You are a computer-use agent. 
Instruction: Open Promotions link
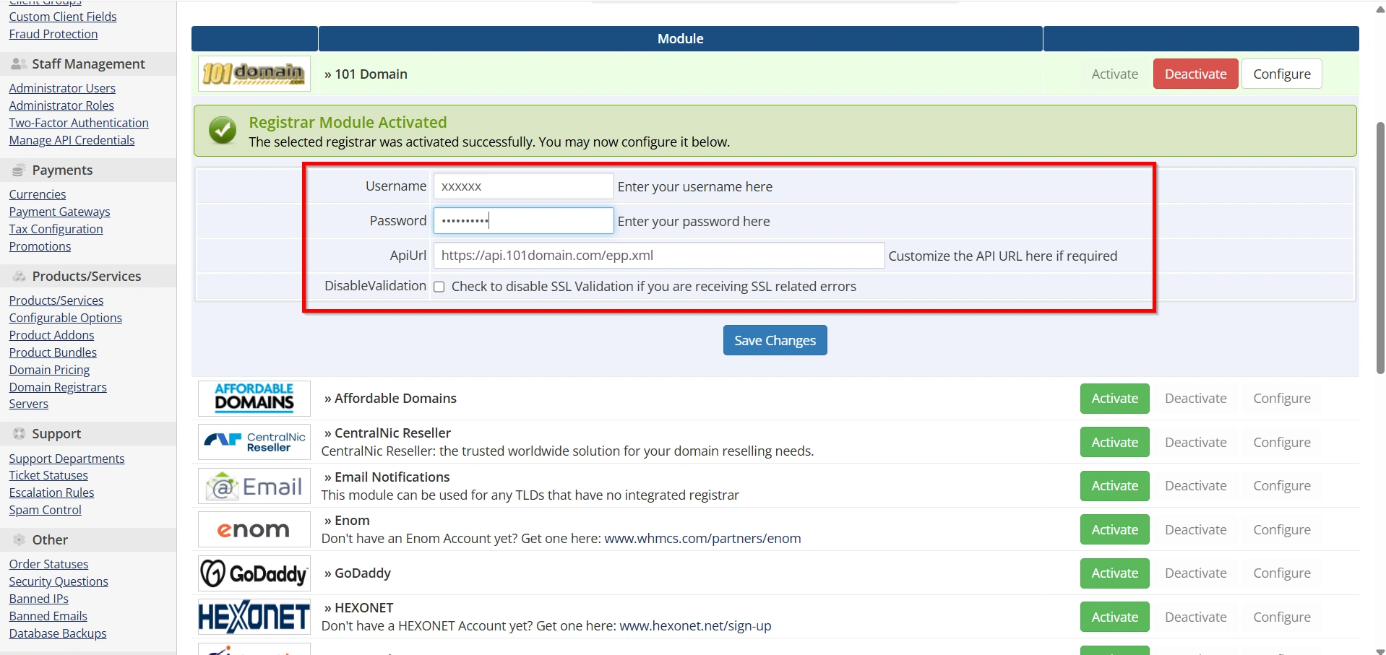(40, 246)
